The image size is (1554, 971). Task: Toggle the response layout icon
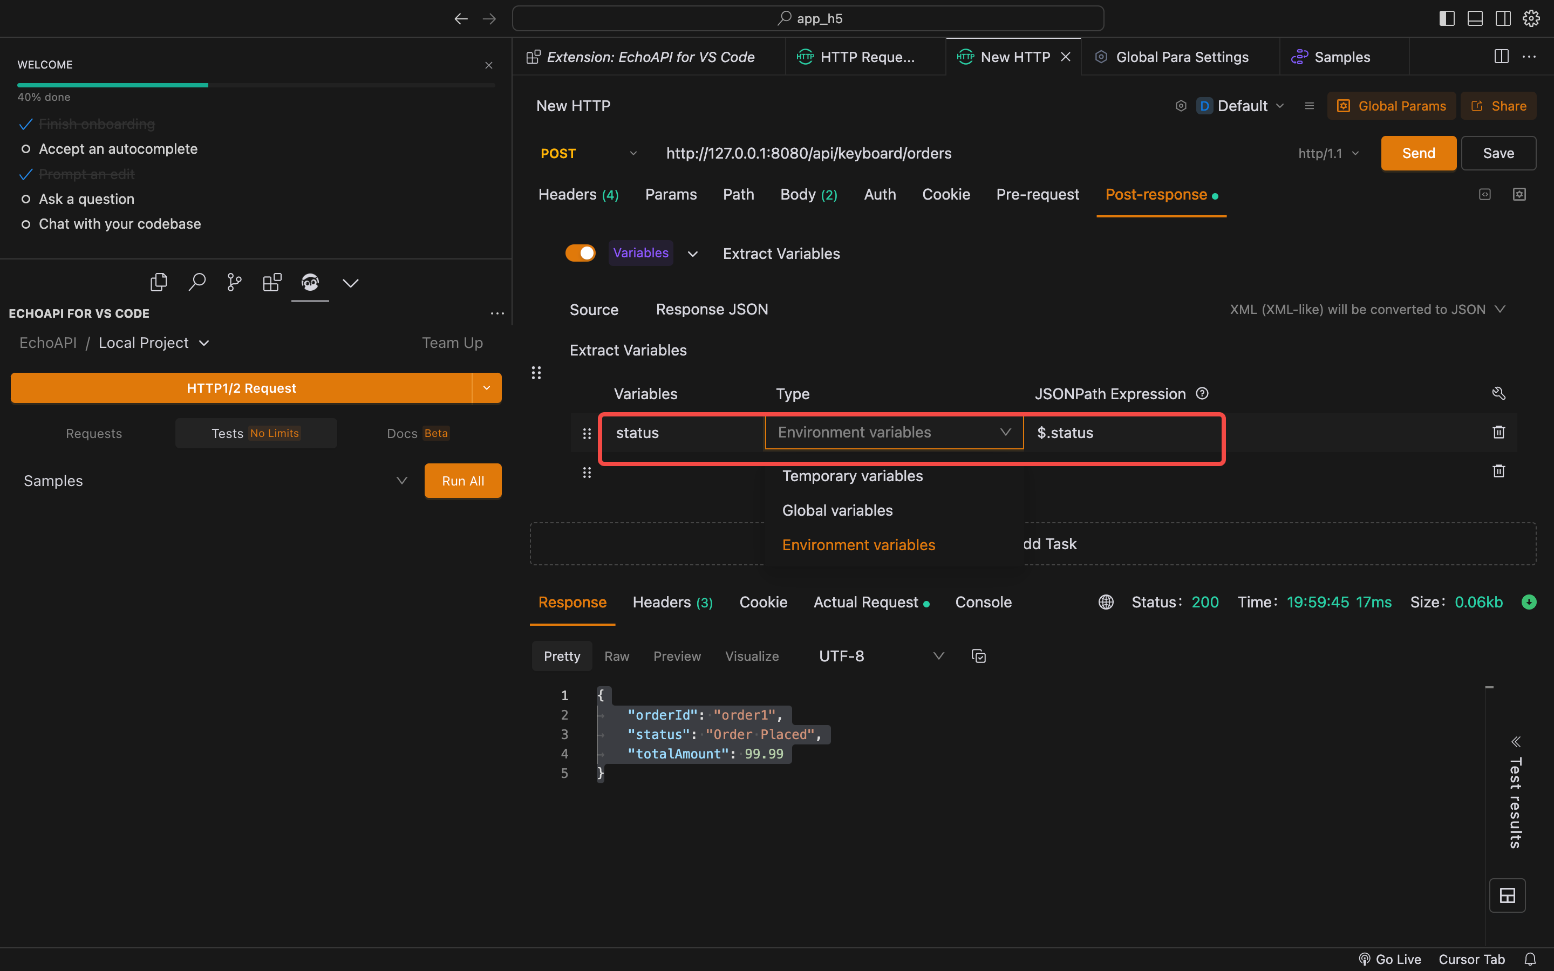(x=1507, y=895)
